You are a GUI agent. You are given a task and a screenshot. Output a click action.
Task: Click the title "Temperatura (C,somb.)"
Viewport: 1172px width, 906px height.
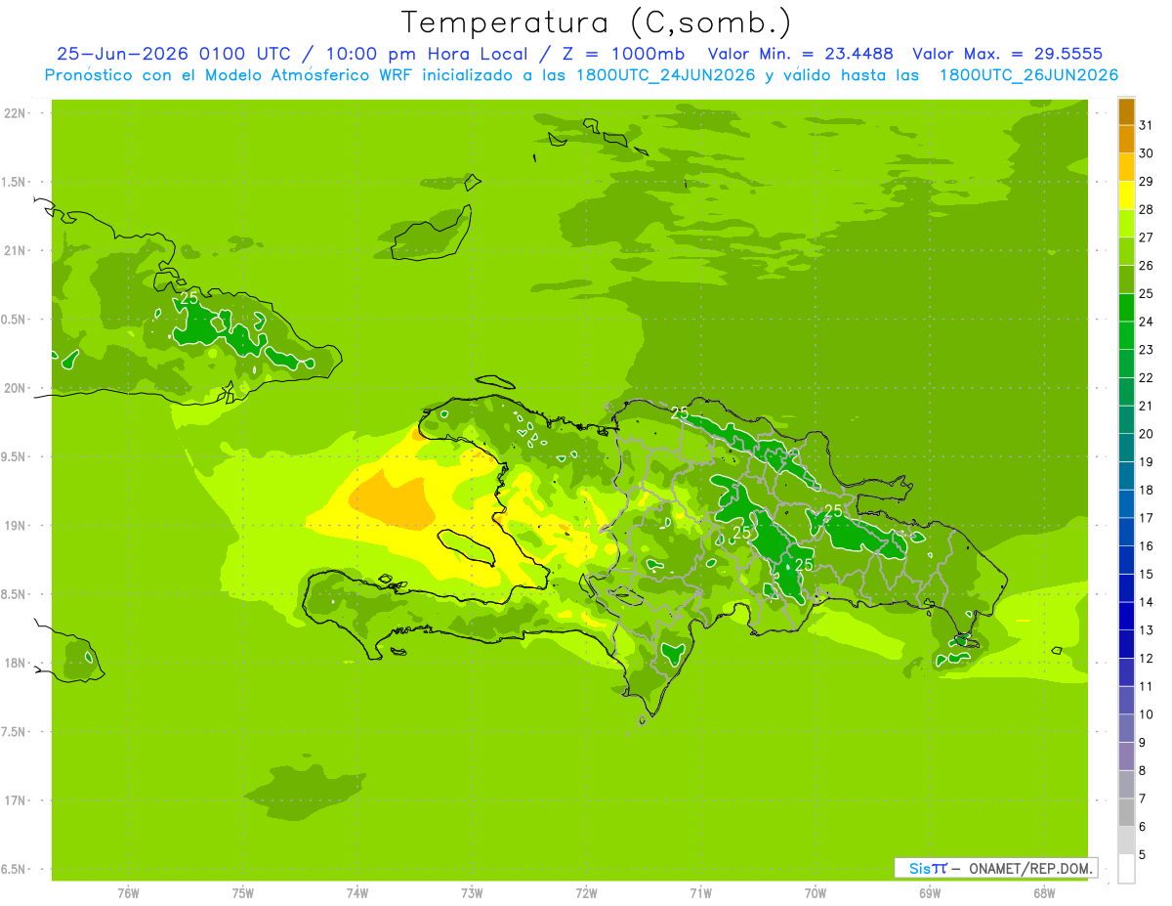tap(597, 22)
